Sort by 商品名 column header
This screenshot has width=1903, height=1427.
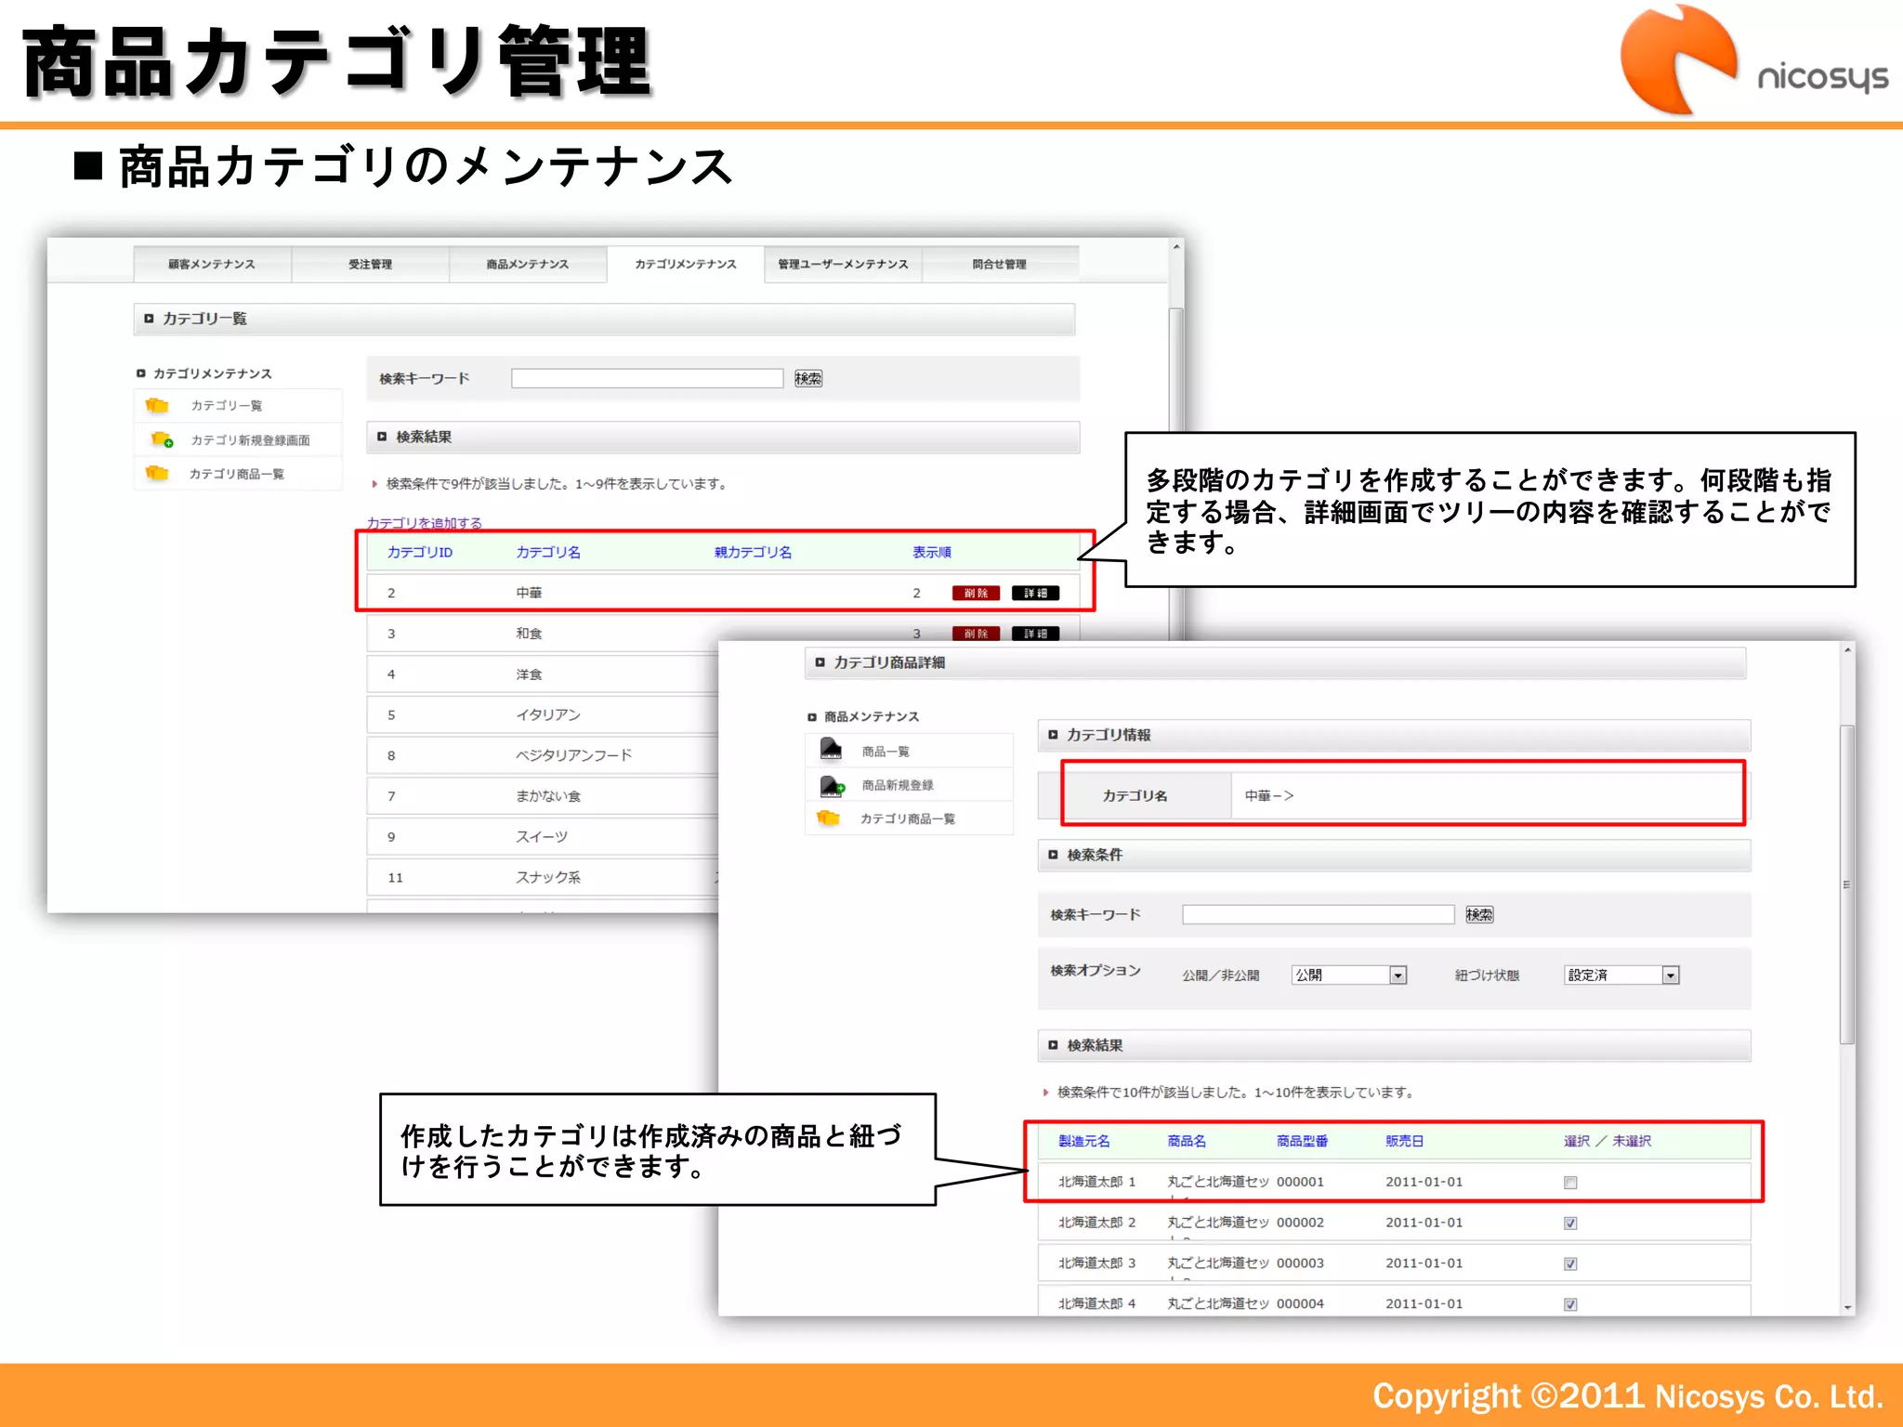1187,1141
